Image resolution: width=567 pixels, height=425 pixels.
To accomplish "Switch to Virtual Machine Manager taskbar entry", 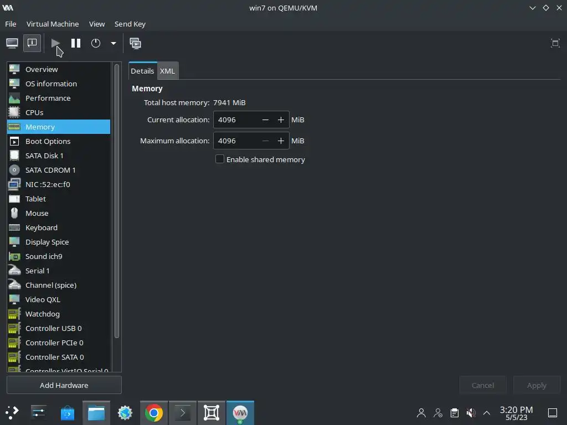I will click(240, 413).
